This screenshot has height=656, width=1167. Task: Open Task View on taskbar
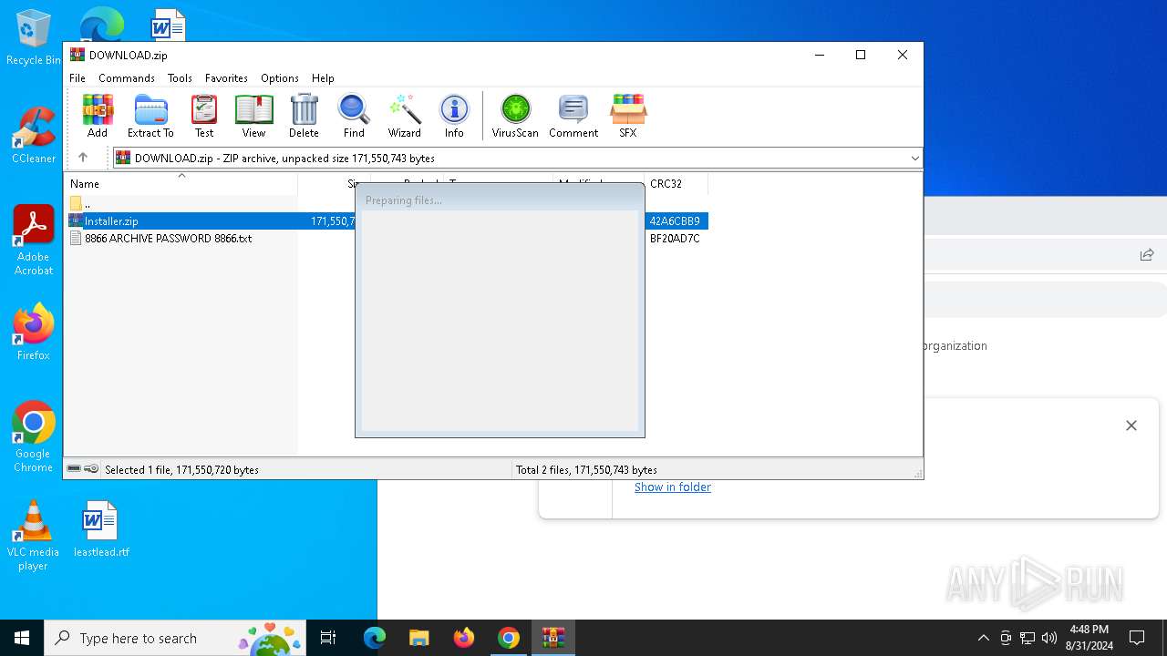tap(328, 638)
